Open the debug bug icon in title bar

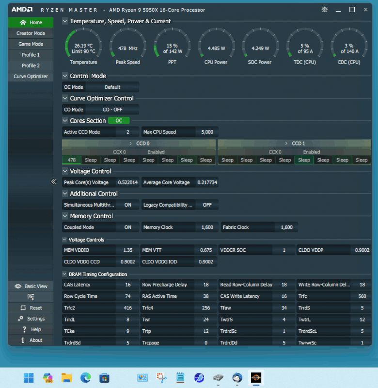324,10
